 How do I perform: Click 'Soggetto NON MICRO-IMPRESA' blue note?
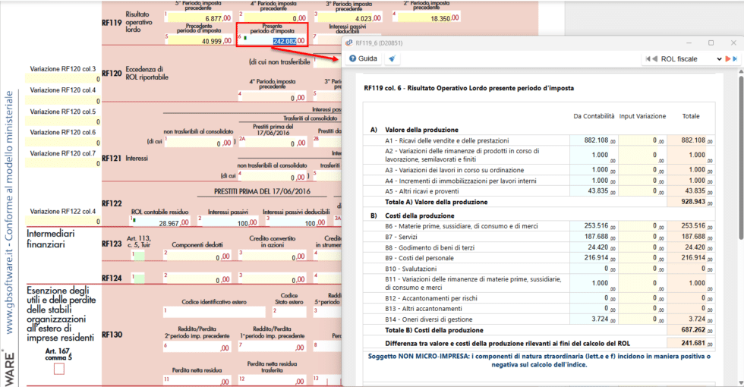point(539,360)
